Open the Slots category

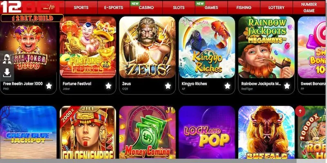(x=179, y=7)
